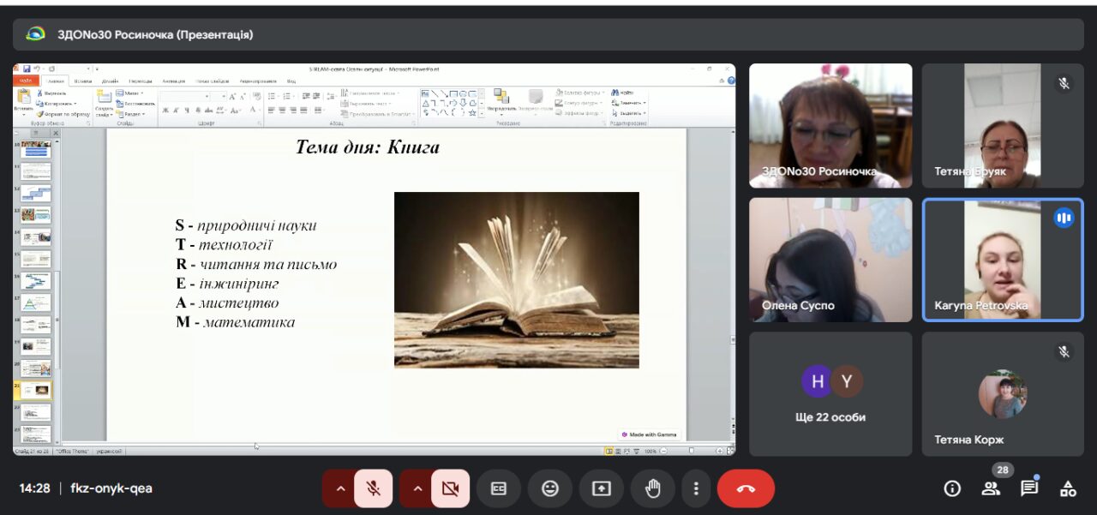Screen dimensions: 1097x515
Task: Click the meeting code fkz-onyk-qea
Action: 111,488
